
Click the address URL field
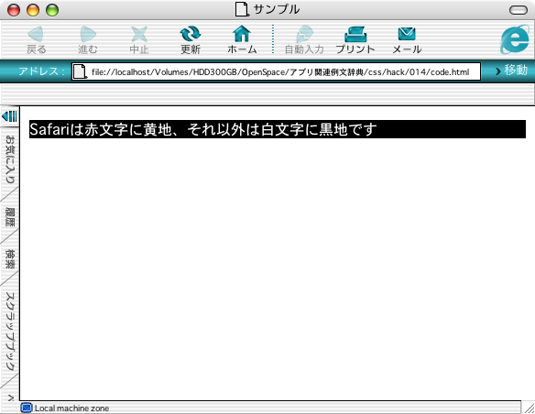[x=276, y=71]
